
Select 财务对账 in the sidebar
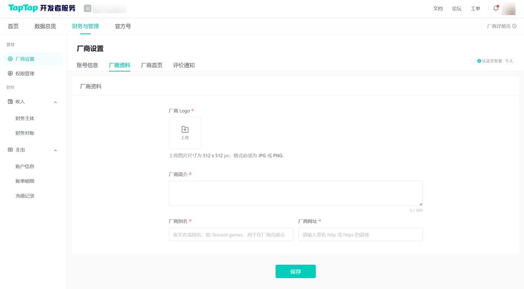tap(25, 133)
